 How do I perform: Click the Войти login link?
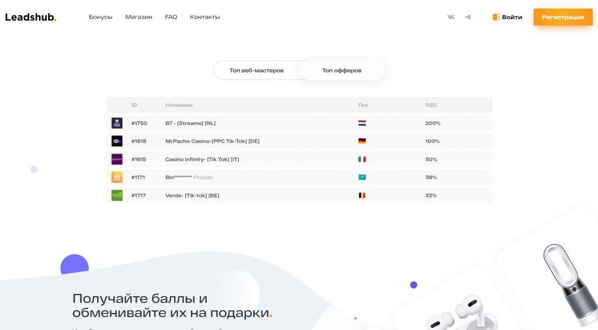point(507,17)
